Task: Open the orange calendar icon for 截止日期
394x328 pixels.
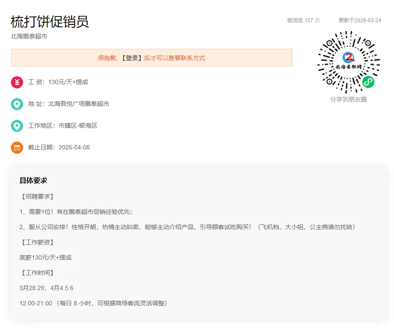Action: pyautogui.click(x=17, y=147)
